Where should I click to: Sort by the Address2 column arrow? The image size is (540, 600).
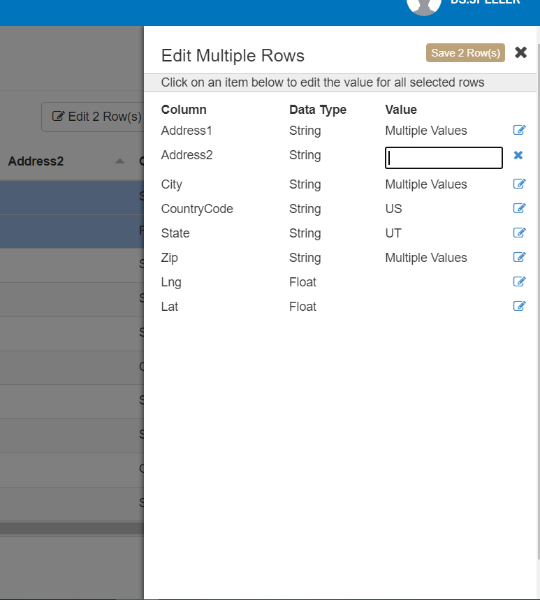[119, 161]
